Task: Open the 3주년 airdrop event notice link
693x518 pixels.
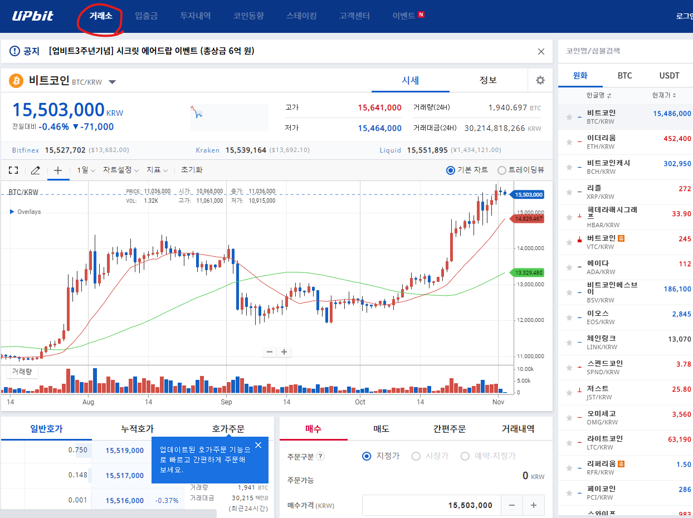Action: pos(152,51)
